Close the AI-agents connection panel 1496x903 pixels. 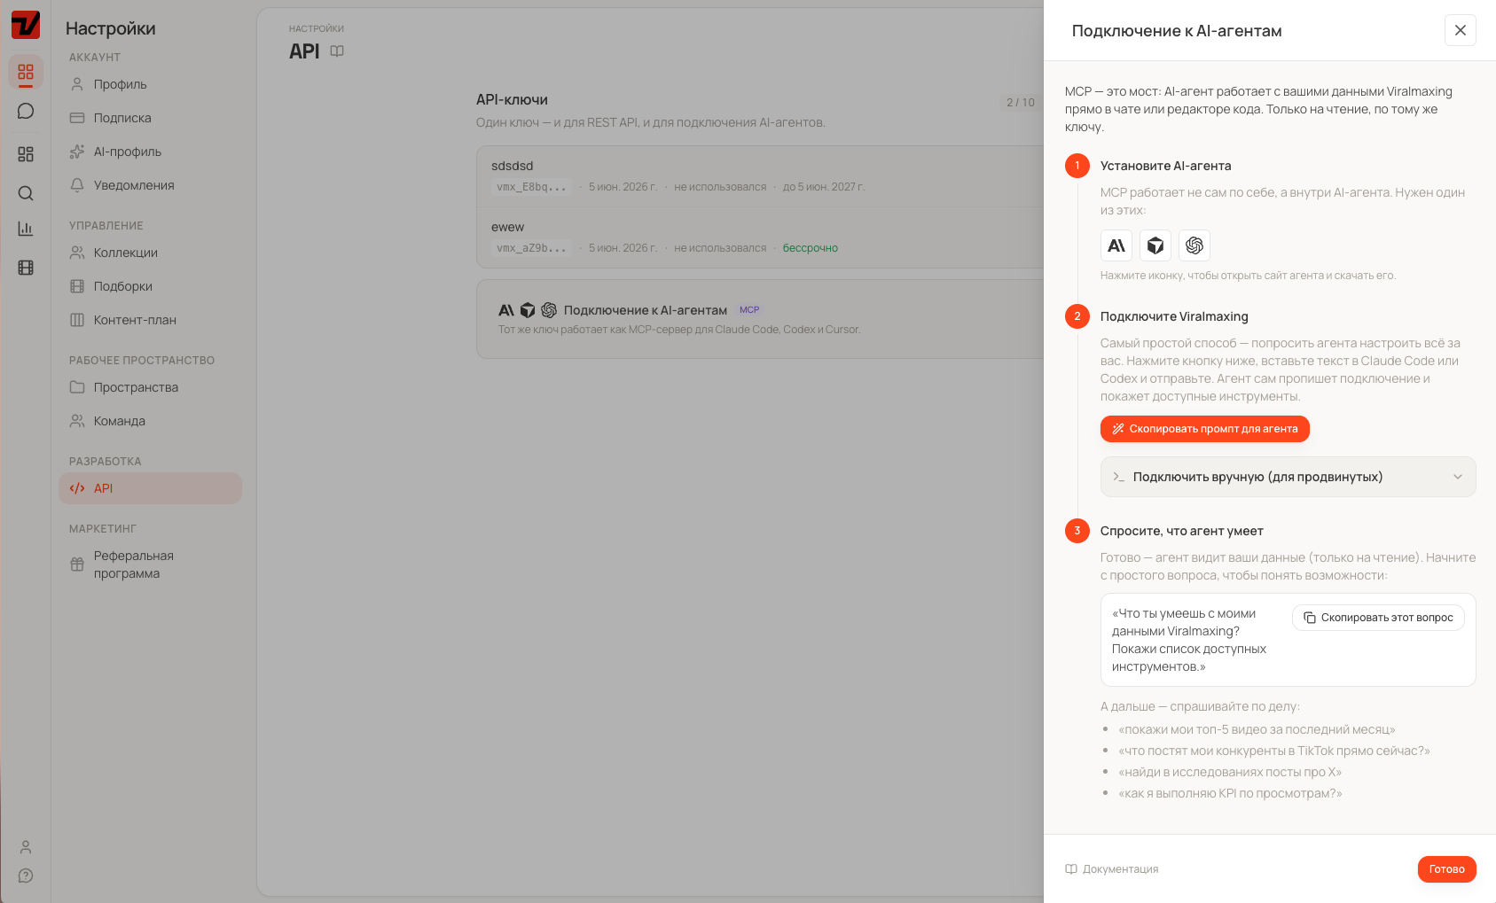coord(1461,30)
